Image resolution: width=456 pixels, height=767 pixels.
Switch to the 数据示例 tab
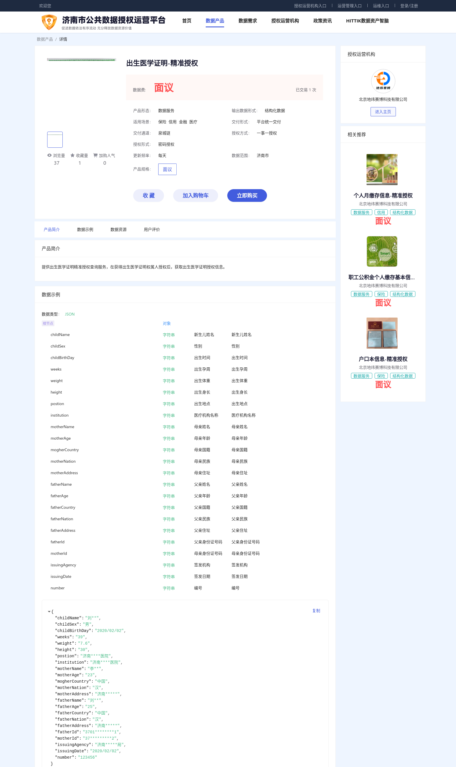pos(85,229)
